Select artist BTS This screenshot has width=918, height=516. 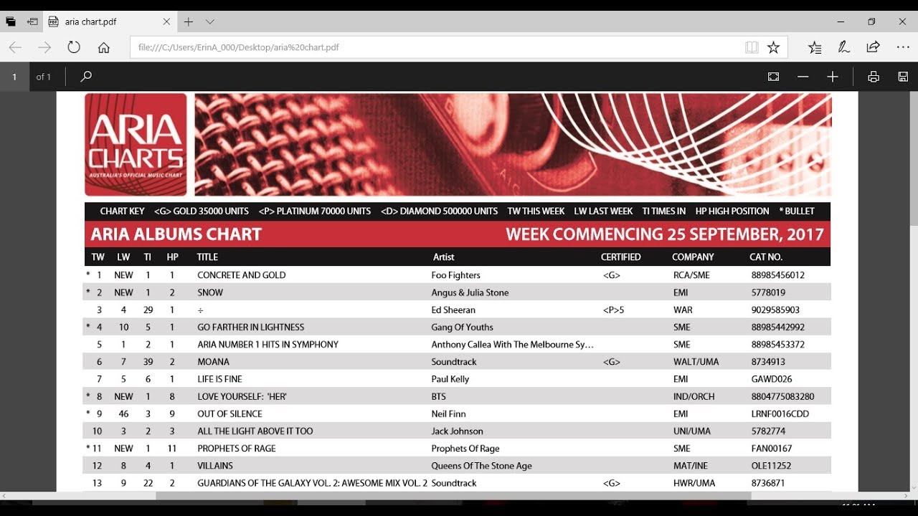point(439,396)
